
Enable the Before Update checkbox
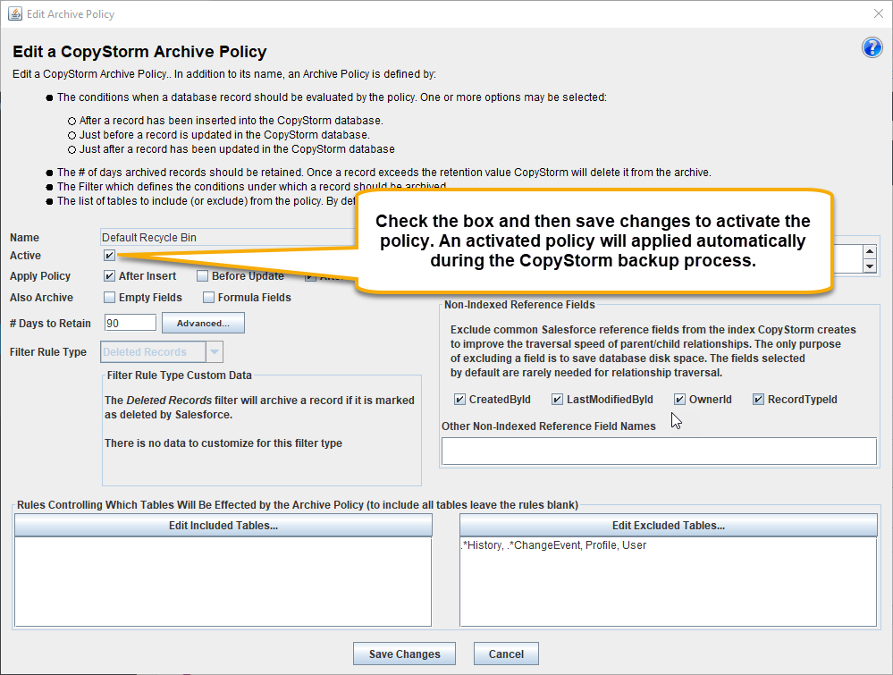point(202,276)
